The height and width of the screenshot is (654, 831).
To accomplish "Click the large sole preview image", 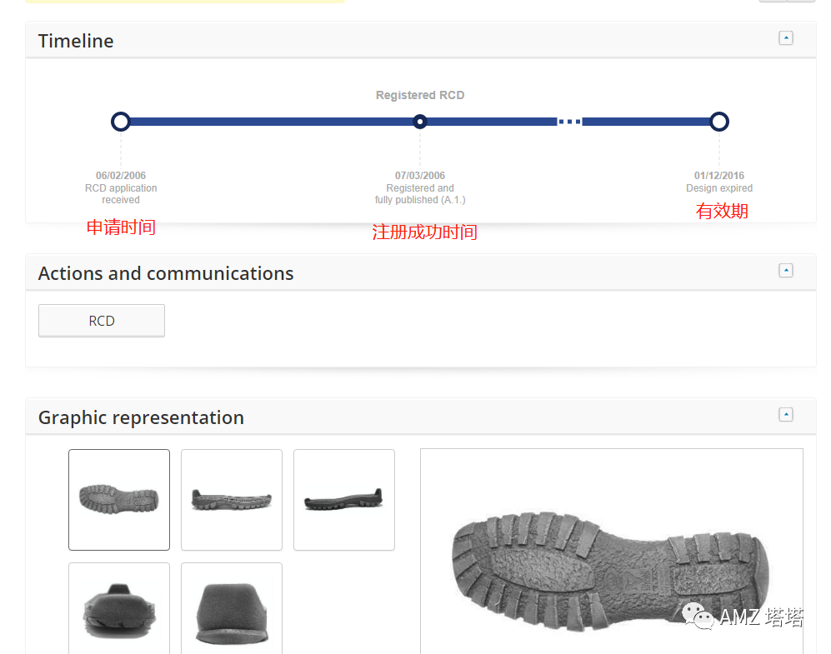I will click(612, 552).
